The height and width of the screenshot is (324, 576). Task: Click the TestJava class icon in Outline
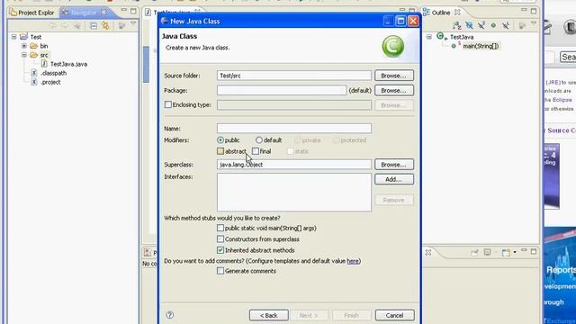point(440,36)
